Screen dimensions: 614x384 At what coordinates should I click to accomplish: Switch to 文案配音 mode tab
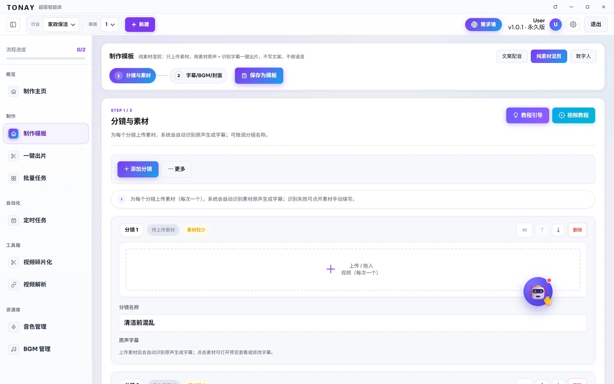(x=512, y=56)
